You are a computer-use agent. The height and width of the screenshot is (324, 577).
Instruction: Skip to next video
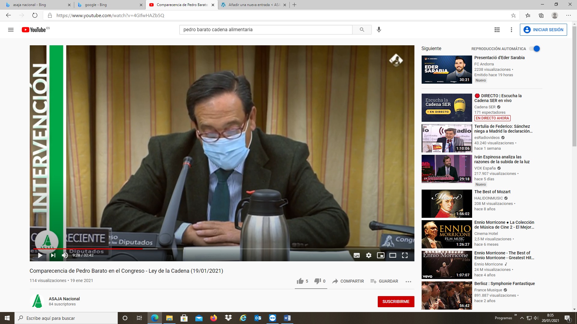[53, 255]
